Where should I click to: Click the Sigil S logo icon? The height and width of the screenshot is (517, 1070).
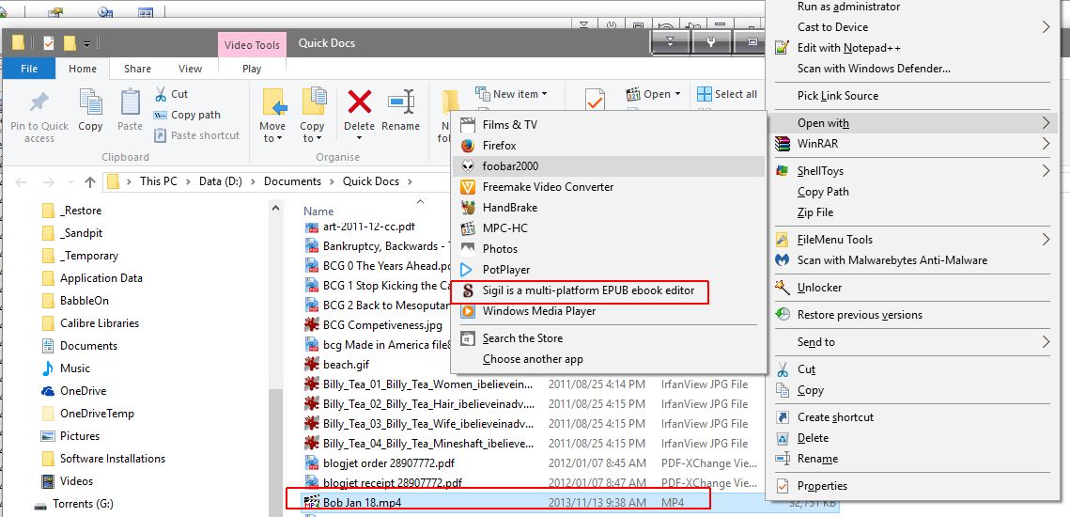point(468,290)
